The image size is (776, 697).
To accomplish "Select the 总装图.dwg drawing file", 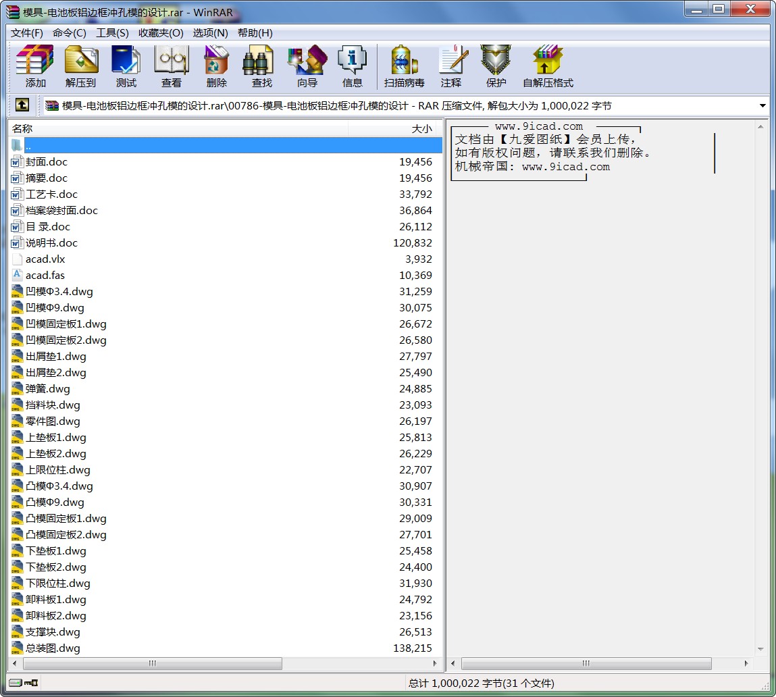I will (x=53, y=648).
